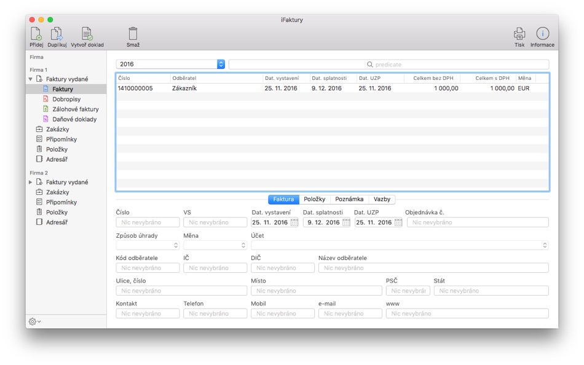Screen dimensions: 584x365
Task: Click the DIČ input field
Action: [282, 268]
